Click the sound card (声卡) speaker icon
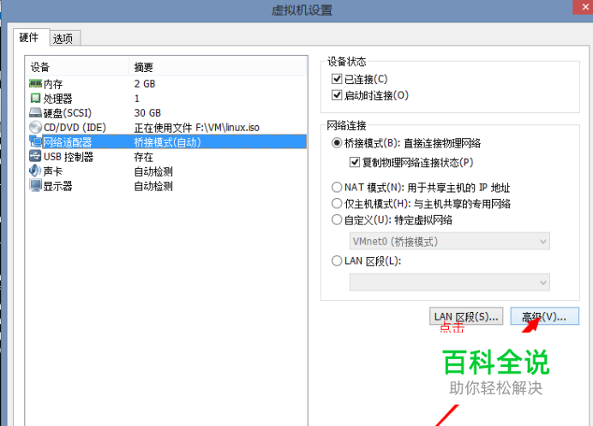 point(35,171)
